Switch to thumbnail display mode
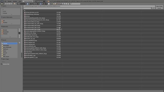The height and width of the screenshot is (92, 164). (31, 4)
